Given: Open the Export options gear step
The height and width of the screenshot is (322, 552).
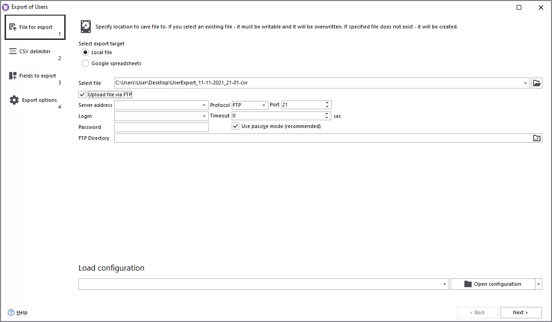Looking at the screenshot, I should coord(13,100).
